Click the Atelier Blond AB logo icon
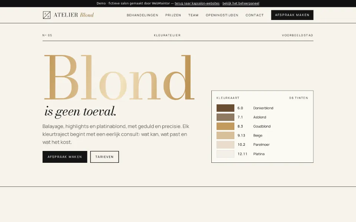This screenshot has height=222, width=356. pos(47,15)
